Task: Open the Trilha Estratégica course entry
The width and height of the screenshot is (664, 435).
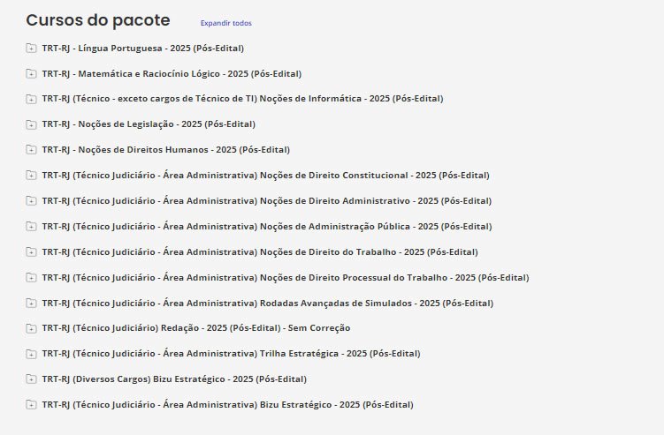Action: pyautogui.click(x=231, y=354)
